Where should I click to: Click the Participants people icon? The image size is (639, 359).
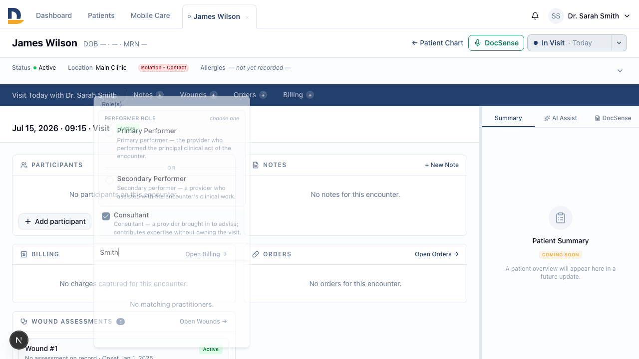coord(24,165)
